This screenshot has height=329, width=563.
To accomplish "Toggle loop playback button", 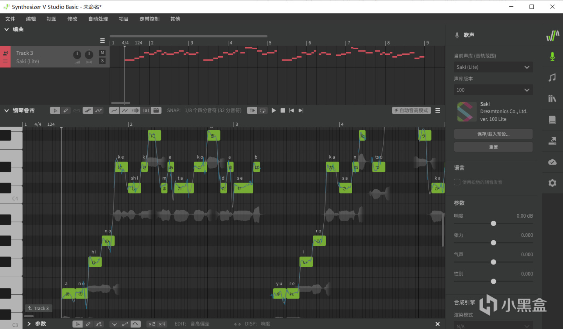I will tap(263, 111).
